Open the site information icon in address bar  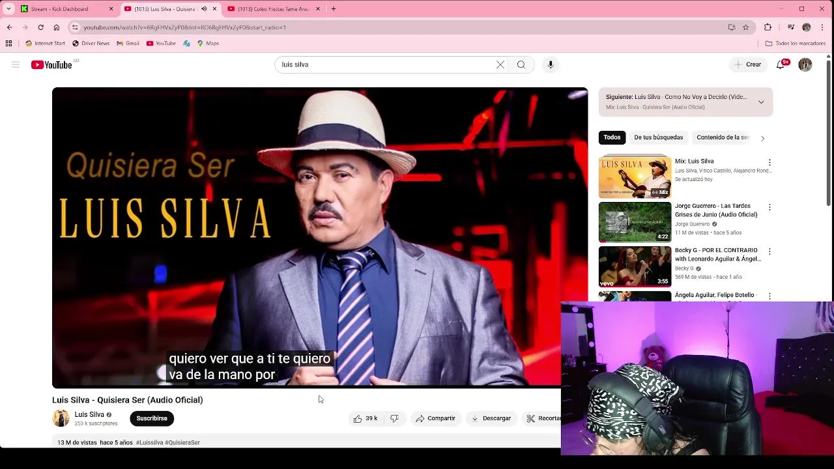click(75, 27)
